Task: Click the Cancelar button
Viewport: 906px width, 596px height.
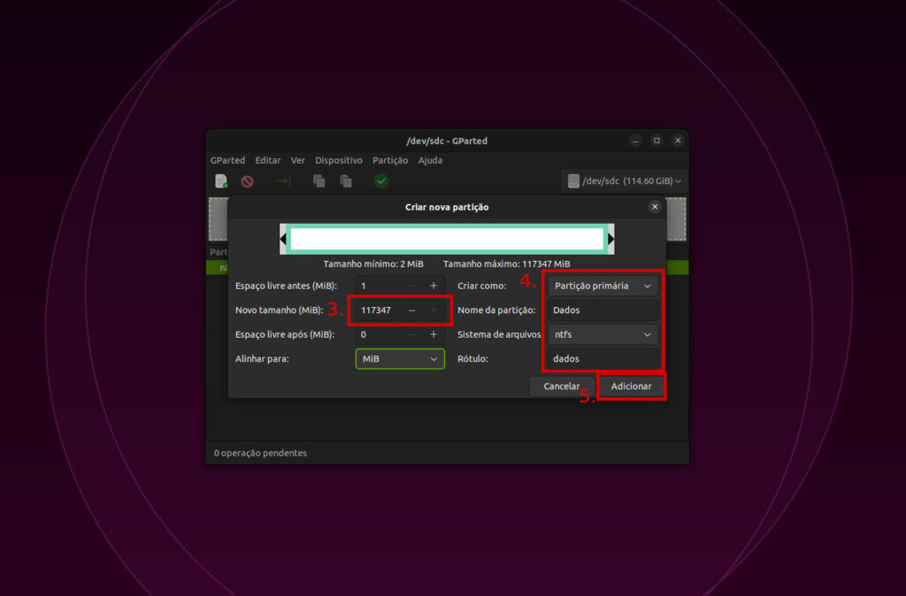Action: tap(561, 386)
